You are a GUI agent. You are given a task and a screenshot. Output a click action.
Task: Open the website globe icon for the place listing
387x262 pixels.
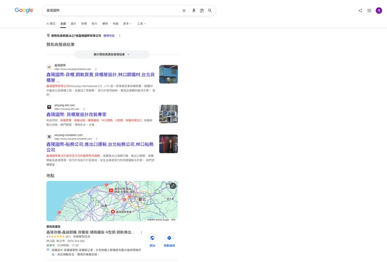pos(152,238)
